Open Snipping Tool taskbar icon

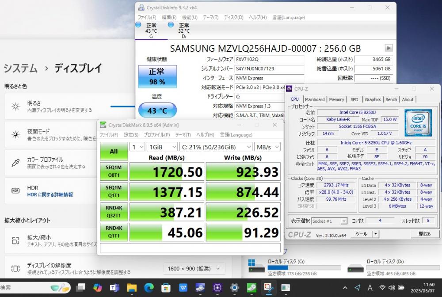click(269, 288)
